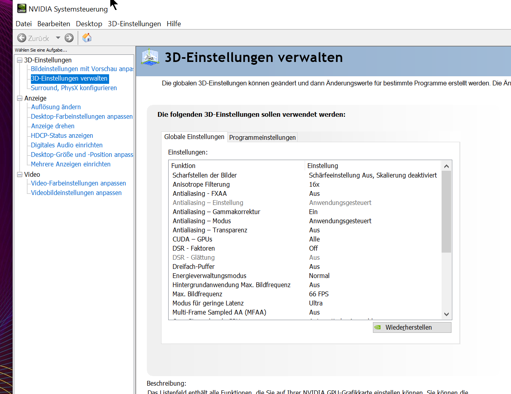Open the back history dropdown arrow
The image size is (511, 394).
tap(58, 38)
